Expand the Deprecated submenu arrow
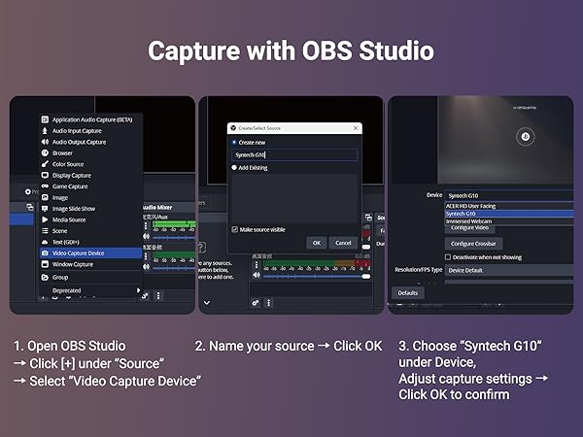This screenshot has width=583, height=437. pyautogui.click(x=138, y=290)
